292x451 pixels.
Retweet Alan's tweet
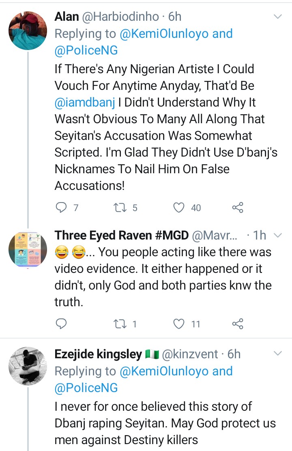(120, 208)
